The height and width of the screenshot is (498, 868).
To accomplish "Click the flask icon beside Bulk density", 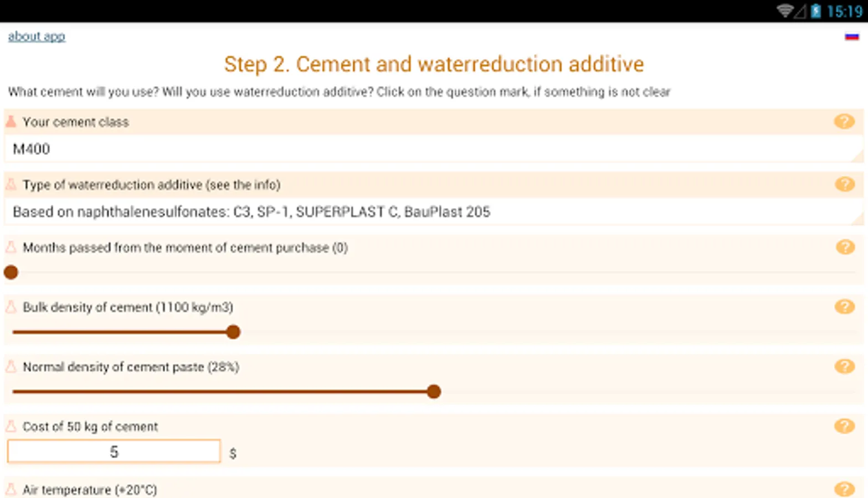I will [x=11, y=307].
